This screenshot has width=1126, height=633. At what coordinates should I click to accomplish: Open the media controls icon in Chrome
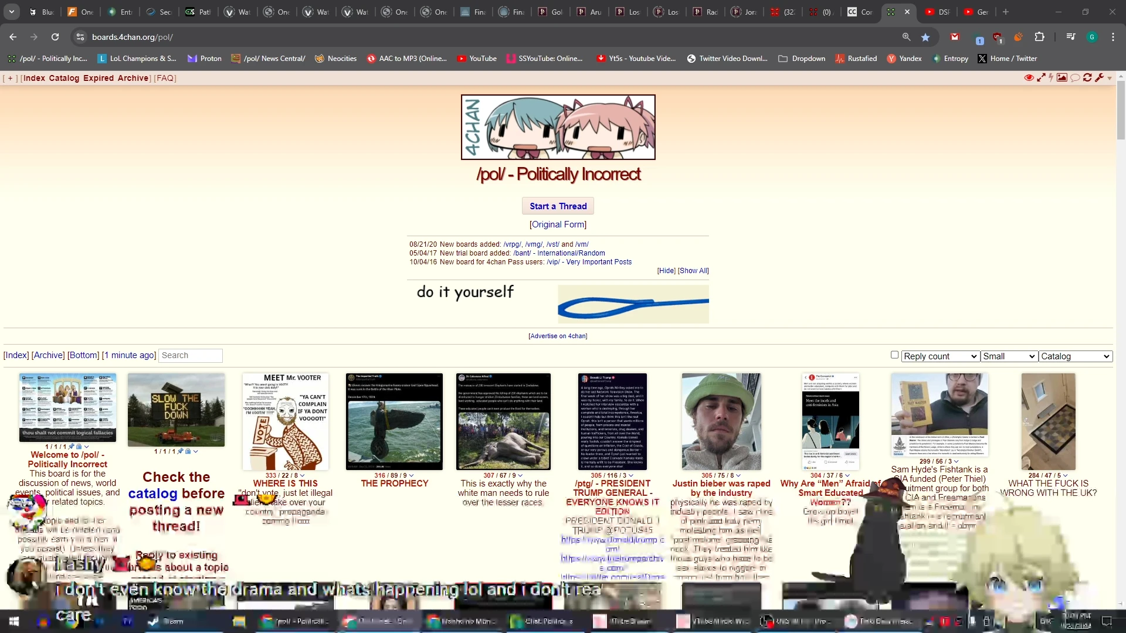tap(1071, 37)
